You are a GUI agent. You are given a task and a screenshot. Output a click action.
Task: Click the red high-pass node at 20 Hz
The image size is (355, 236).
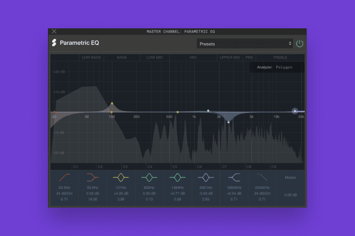pos(54,112)
